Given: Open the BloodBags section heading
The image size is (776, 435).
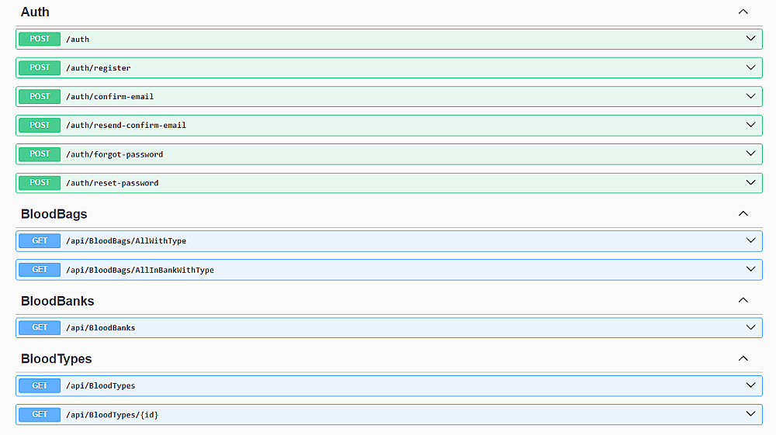Looking at the screenshot, I should (x=54, y=214).
